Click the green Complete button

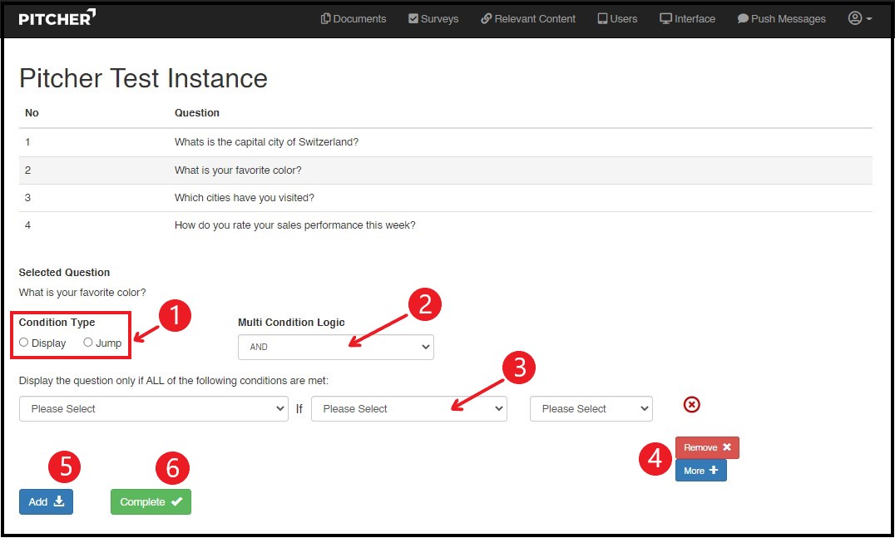pyautogui.click(x=151, y=502)
